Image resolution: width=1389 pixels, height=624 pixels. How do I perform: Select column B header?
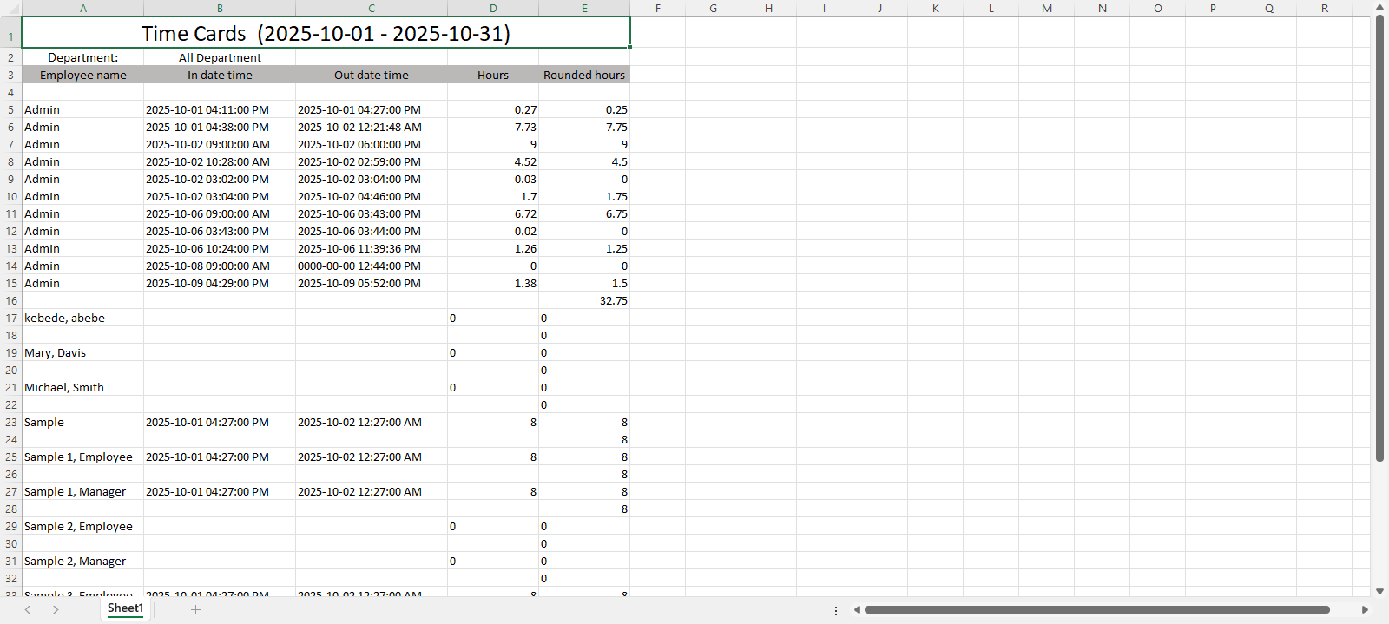point(220,9)
